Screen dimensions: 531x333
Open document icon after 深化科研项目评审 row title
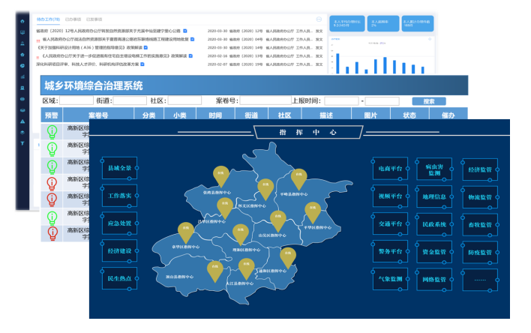tap(142, 64)
